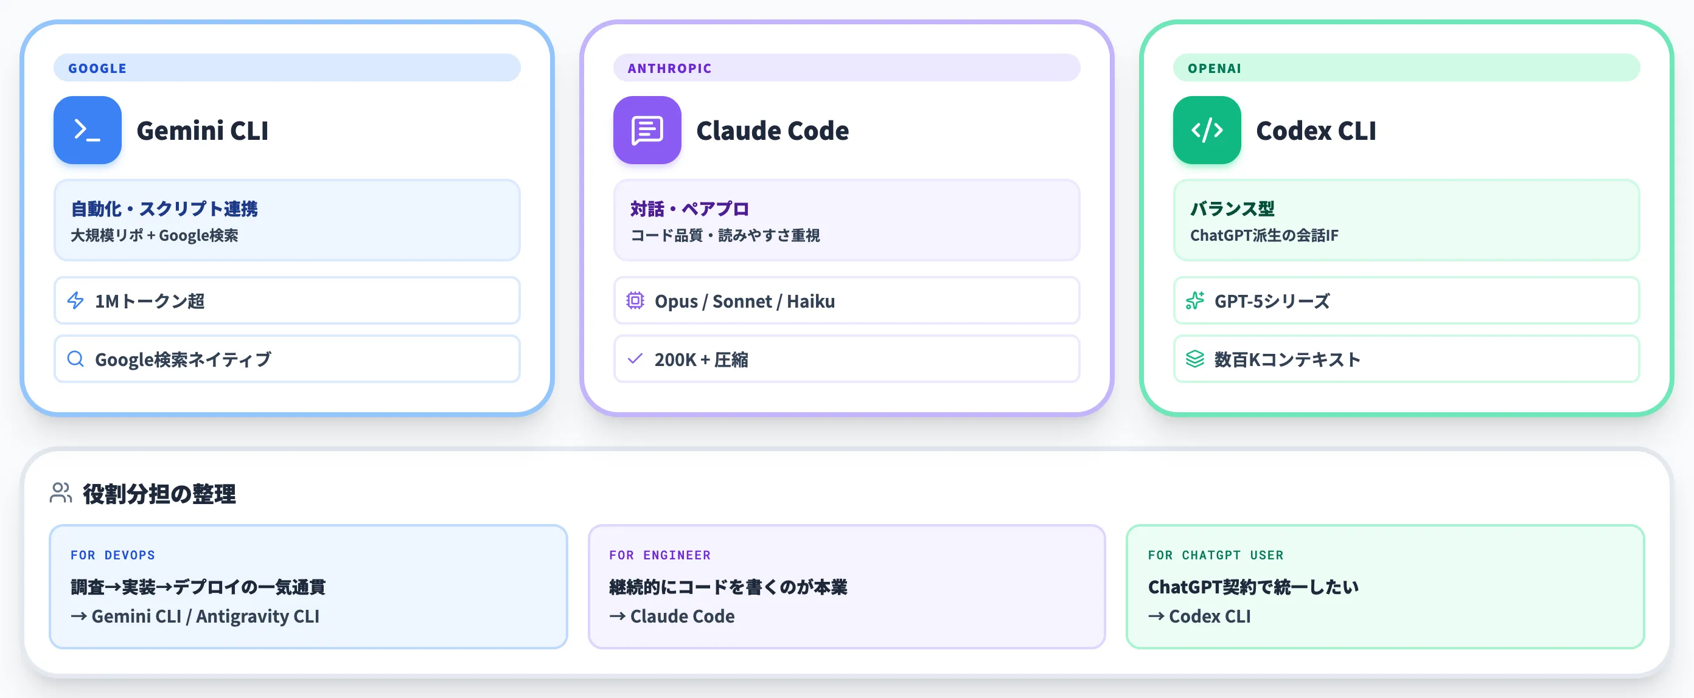Select the OPENAI label badge
This screenshot has height=698, width=1694.
click(1406, 67)
